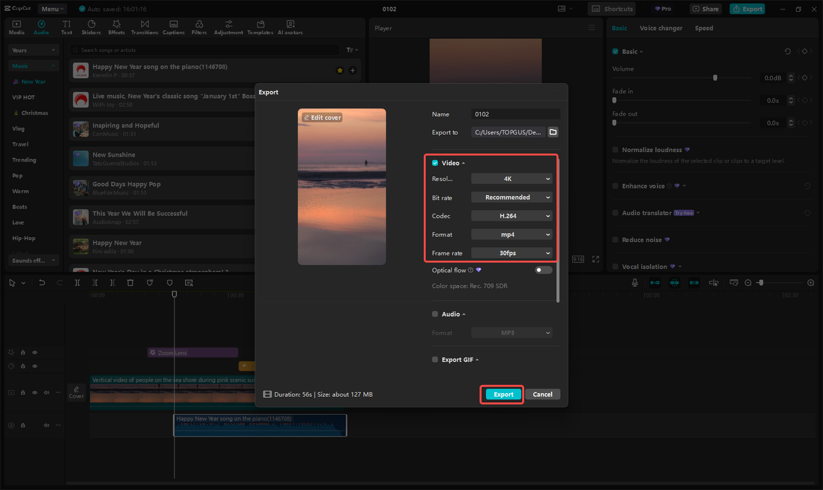Viewport: 823px width, 490px height.
Task: Mute the main video track's audio
Action: [46, 392]
